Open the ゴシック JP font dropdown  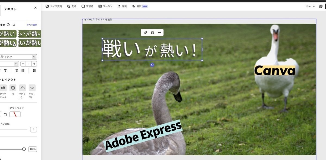pos(18,57)
